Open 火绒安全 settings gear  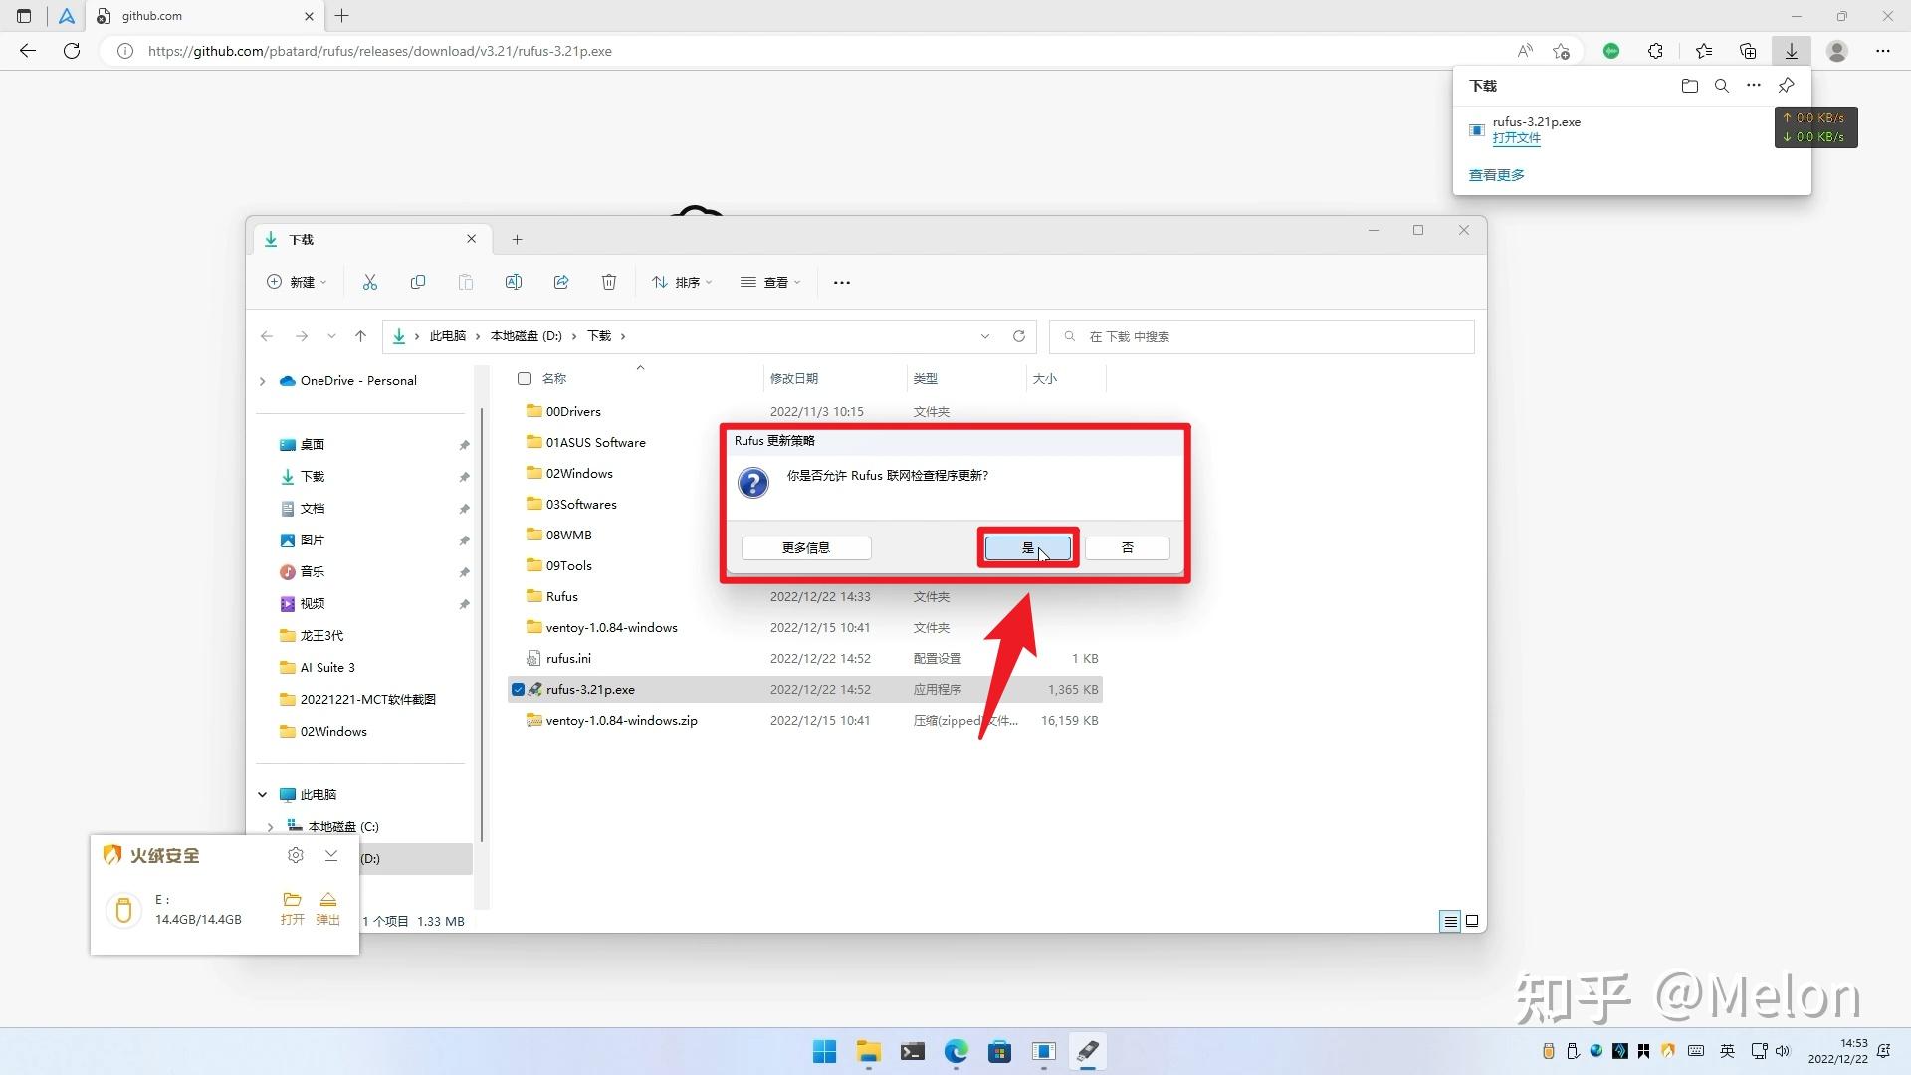295,854
